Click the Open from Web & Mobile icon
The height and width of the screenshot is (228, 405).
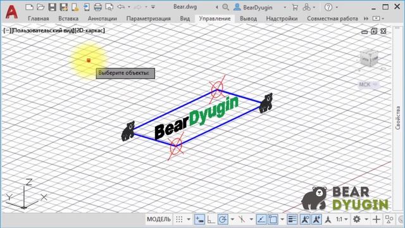75,7
